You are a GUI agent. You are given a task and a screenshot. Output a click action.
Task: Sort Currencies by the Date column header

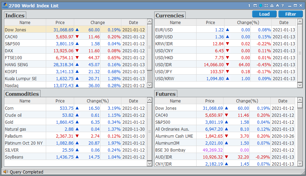[x=284, y=22]
